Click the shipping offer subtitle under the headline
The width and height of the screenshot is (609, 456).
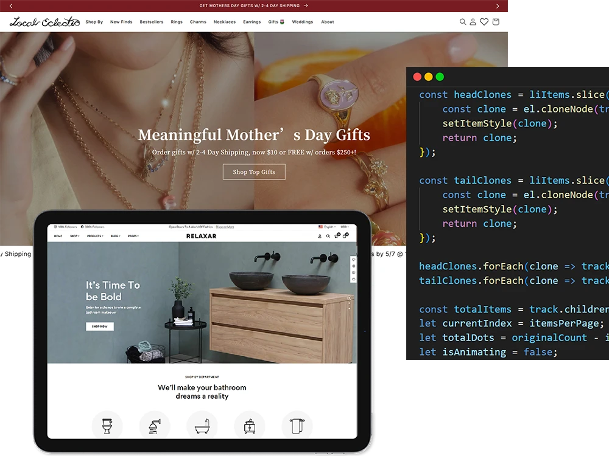254,153
